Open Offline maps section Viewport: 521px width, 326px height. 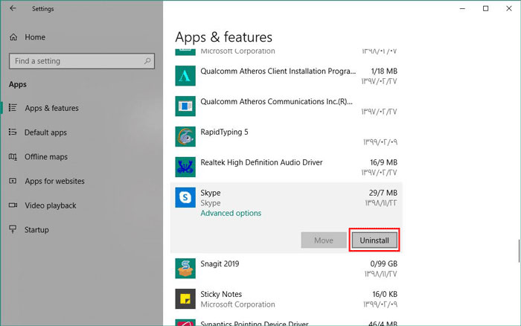[46, 156]
